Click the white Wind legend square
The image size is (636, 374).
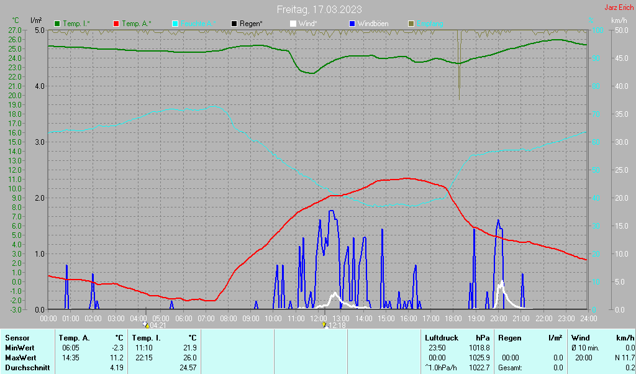click(293, 24)
